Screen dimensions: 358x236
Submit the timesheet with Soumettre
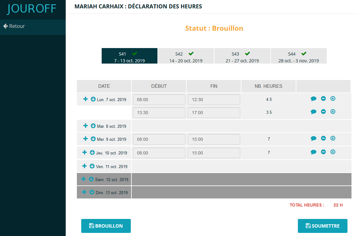pyautogui.click(x=322, y=226)
